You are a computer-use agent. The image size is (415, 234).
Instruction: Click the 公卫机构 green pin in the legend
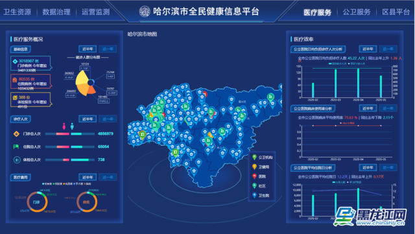(254, 158)
